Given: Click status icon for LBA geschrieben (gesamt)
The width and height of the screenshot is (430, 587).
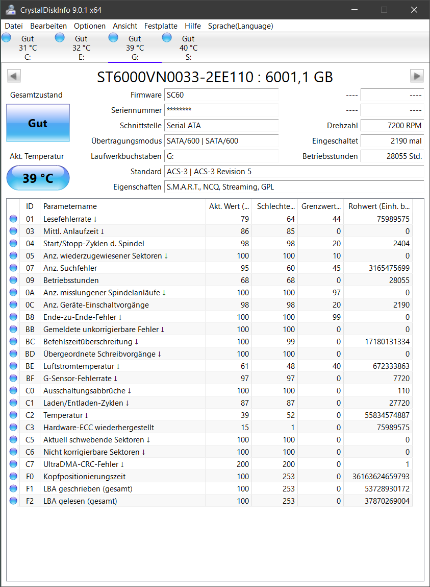Looking at the screenshot, I should point(13,488).
